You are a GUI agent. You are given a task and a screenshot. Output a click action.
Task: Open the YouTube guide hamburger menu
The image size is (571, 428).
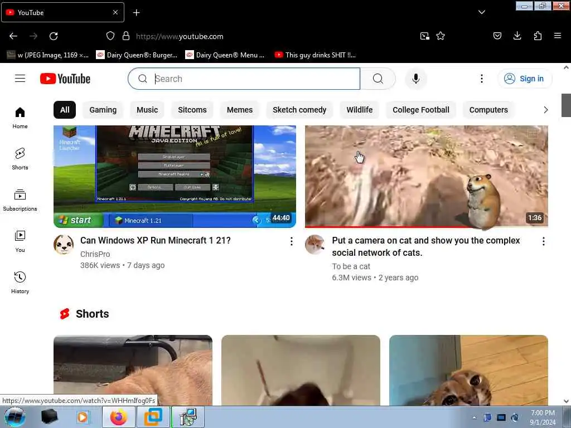tap(20, 79)
